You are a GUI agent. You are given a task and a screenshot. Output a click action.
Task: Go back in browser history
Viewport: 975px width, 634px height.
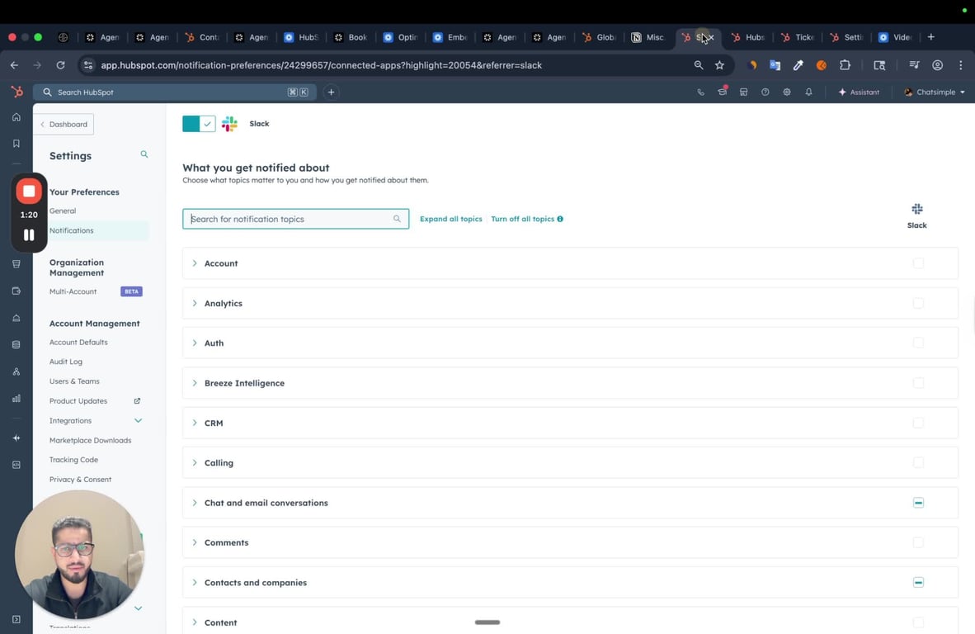pos(14,65)
